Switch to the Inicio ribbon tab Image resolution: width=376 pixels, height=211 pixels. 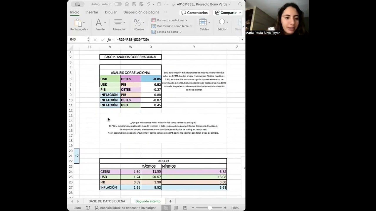(x=75, y=12)
